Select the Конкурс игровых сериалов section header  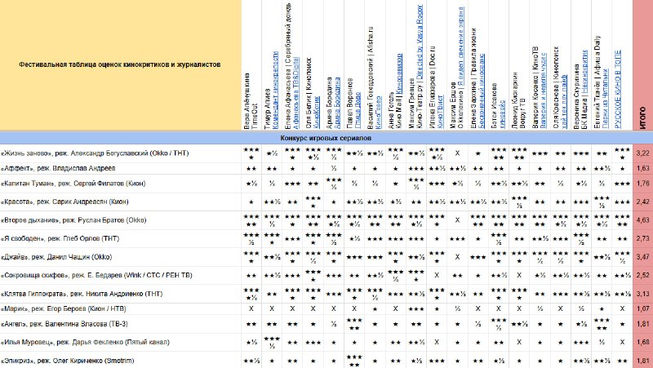click(x=326, y=138)
